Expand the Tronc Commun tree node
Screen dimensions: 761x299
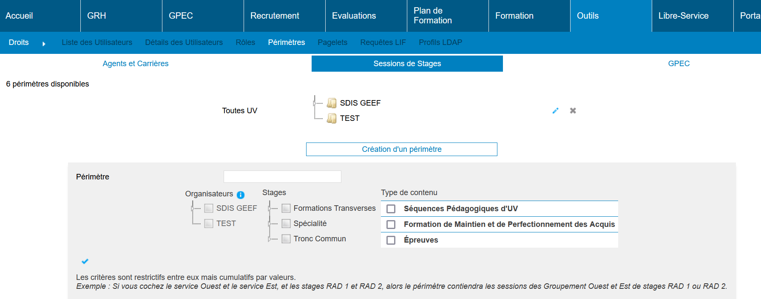270,239
